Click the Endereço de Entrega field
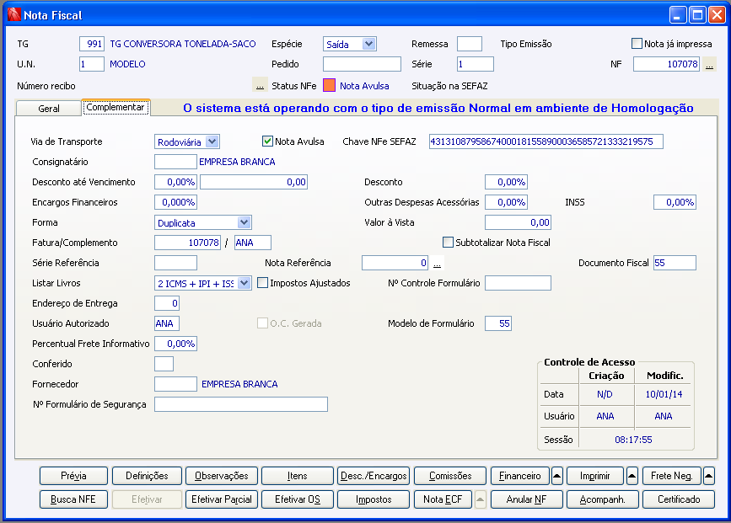 [167, 303]
